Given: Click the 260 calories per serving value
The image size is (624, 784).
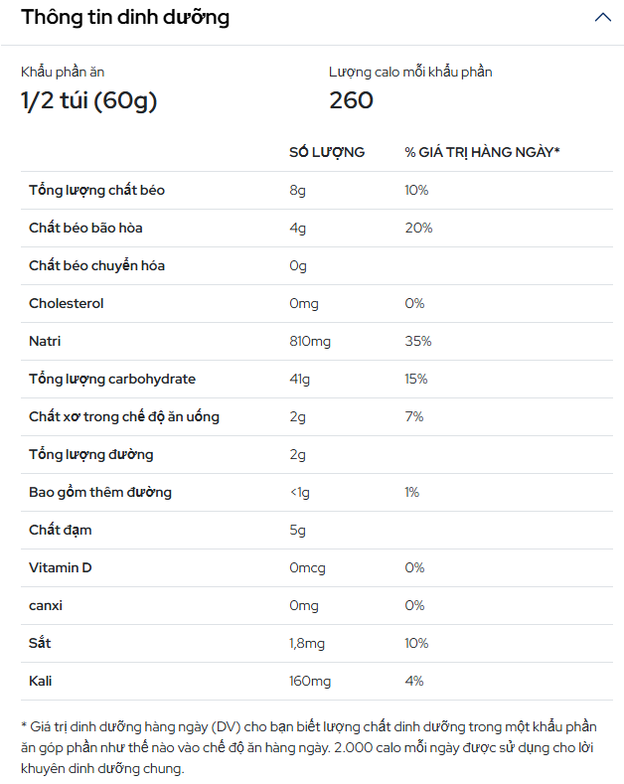Looking at the screenshot, I should [x=351, y=100].
